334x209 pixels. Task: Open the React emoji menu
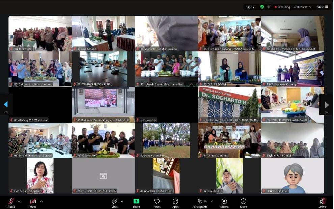[x=157, y=201]
